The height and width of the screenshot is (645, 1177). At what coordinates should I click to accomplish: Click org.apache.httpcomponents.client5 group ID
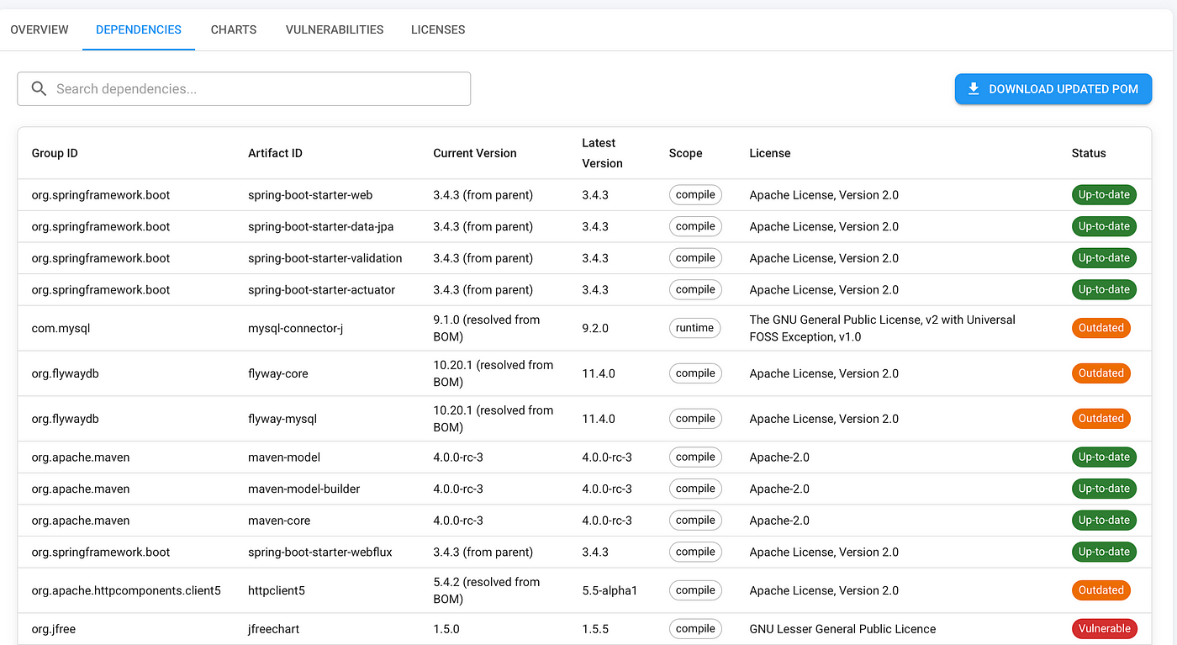[126, 590]
